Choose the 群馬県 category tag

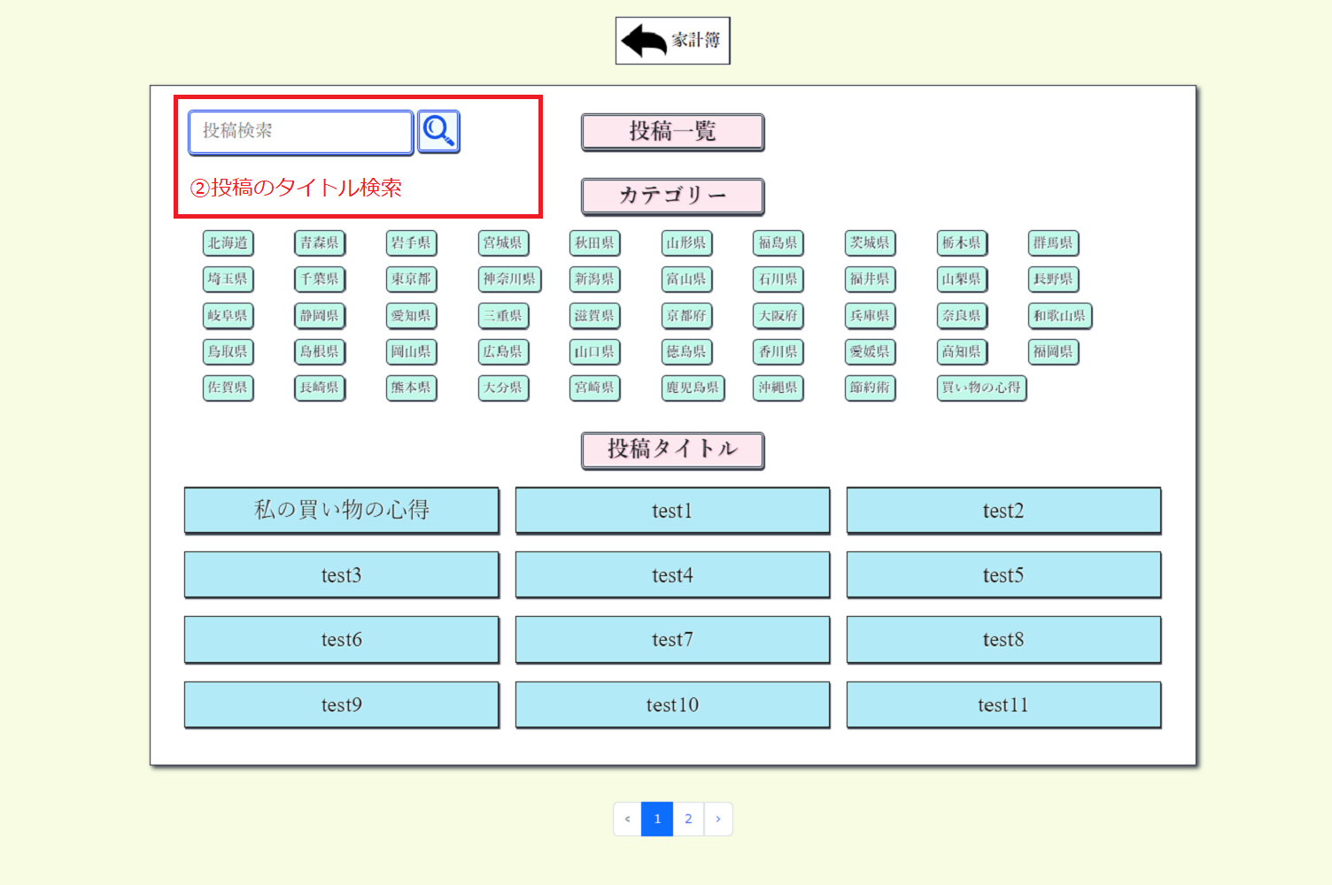coord(1054,243)
